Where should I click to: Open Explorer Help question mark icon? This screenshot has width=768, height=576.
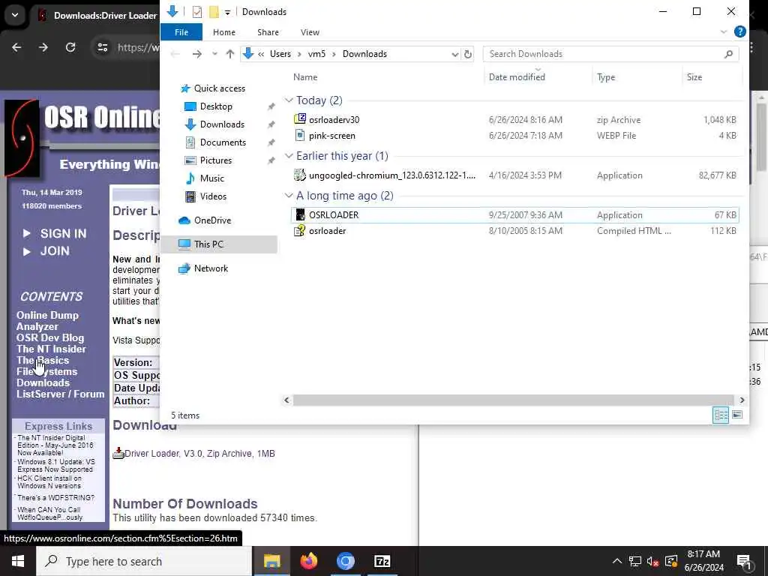click(x=740, y=32)
